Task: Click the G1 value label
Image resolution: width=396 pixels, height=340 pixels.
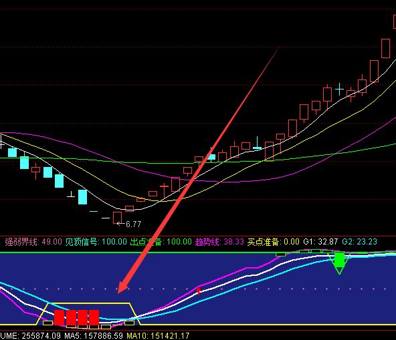Action: click(320, 242)
